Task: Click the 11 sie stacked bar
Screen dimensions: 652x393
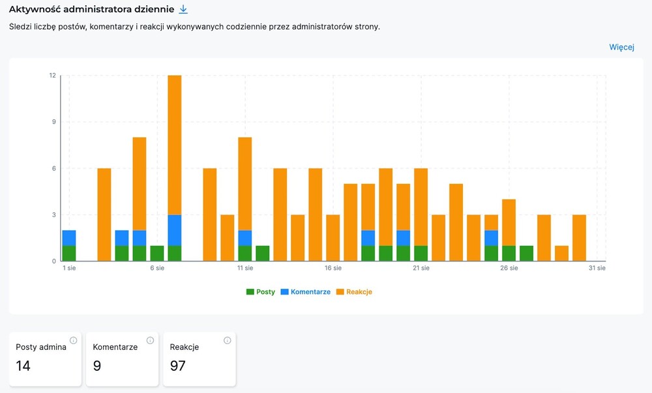Action: click(x=245, y=196)
